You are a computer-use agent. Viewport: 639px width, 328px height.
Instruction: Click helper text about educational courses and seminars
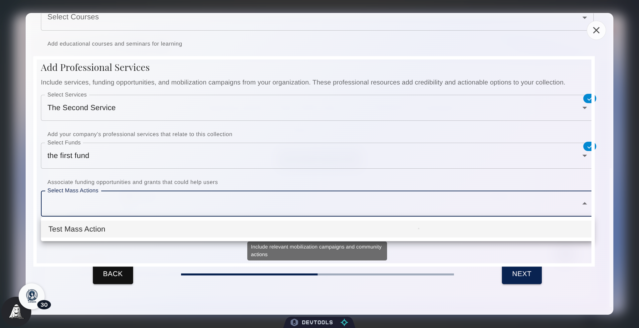pos(115,44)
